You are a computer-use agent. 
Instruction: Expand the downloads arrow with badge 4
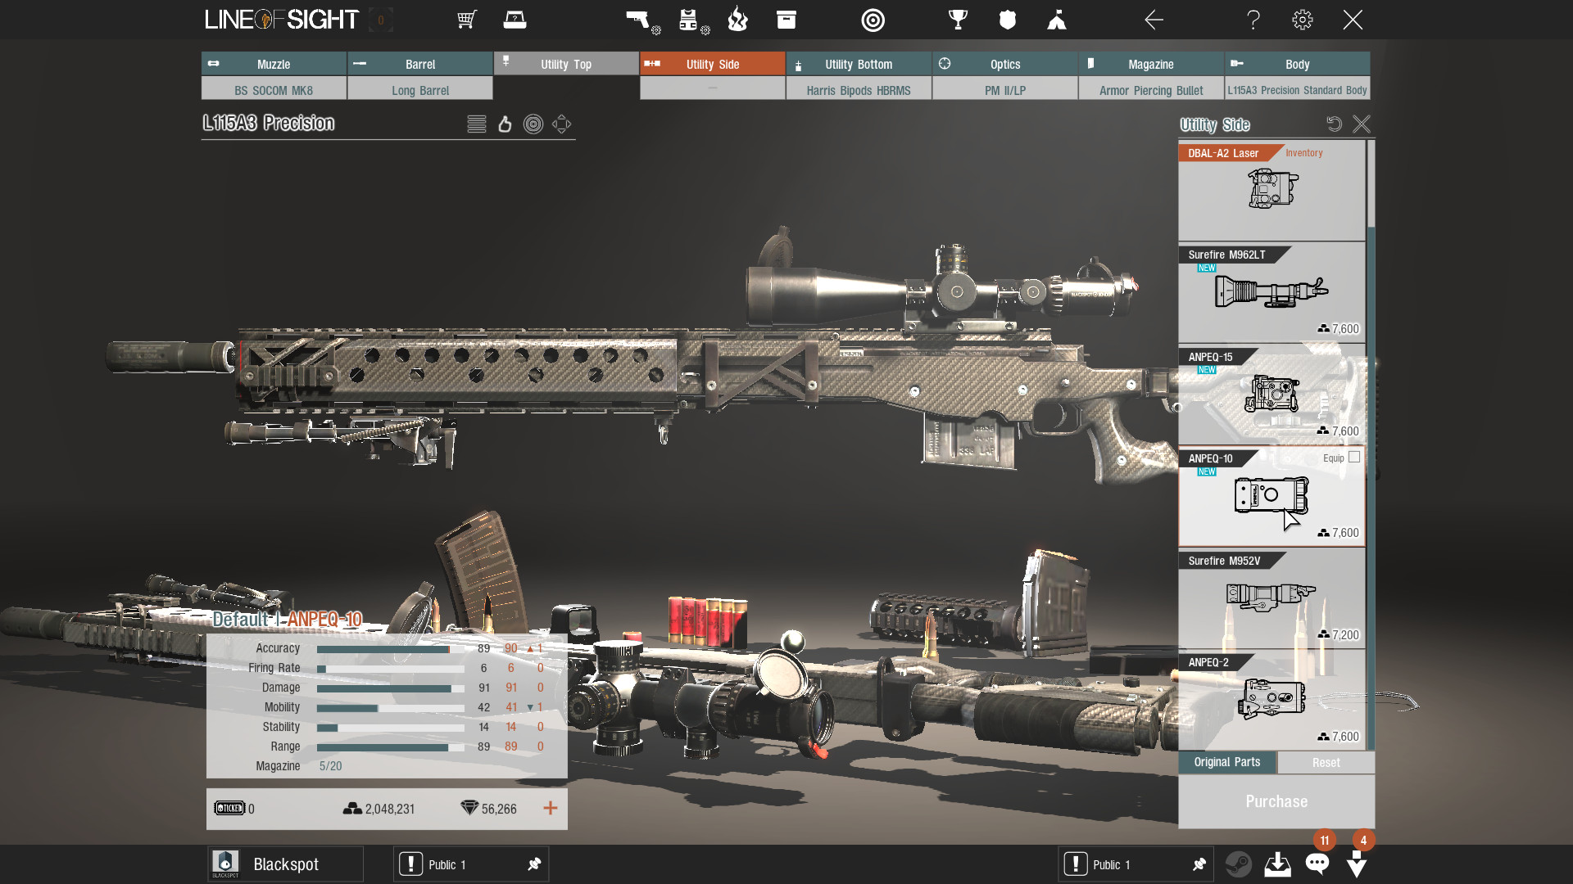click(1357, 864)
